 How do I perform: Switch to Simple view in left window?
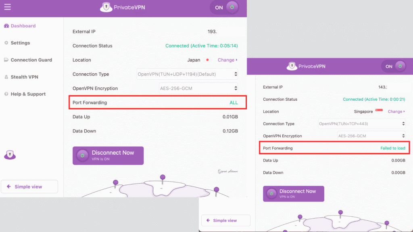pos(29,187)
